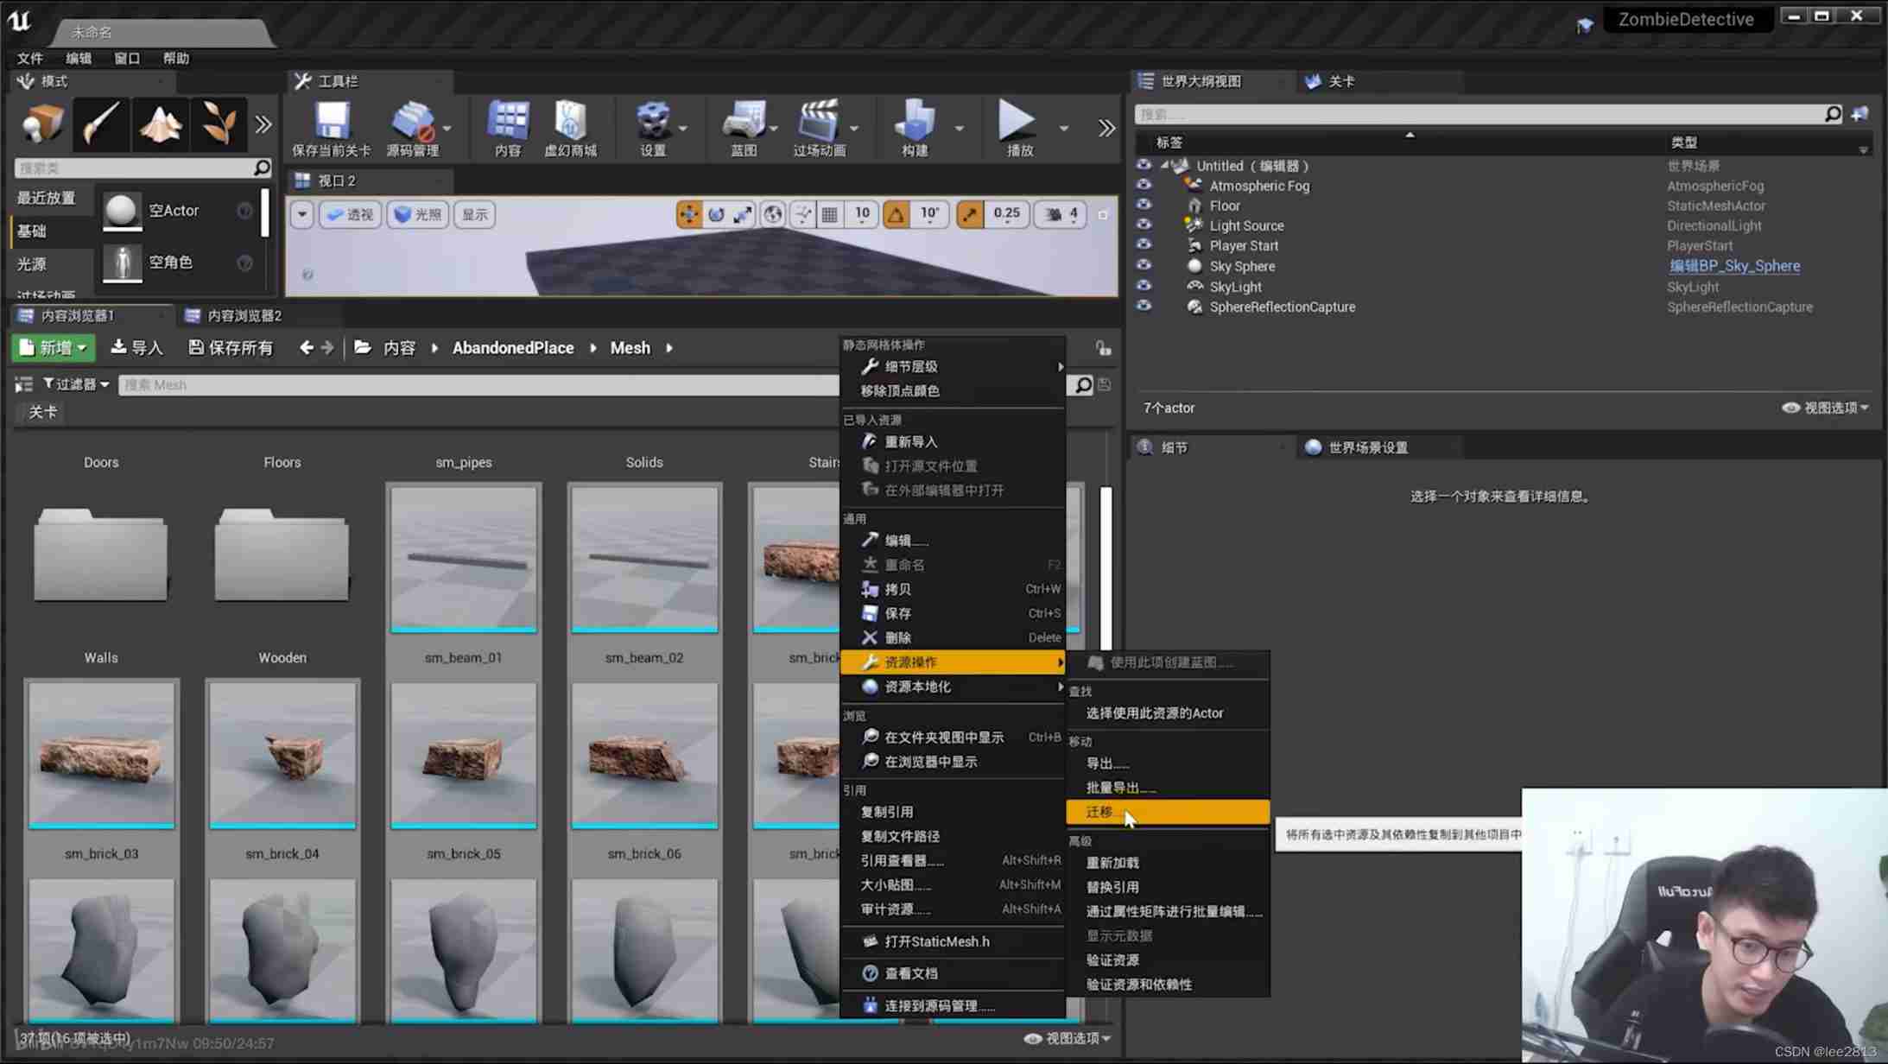Click the viewport Show button
The height and width of the screenshot is (1064, 1888).
474,214
